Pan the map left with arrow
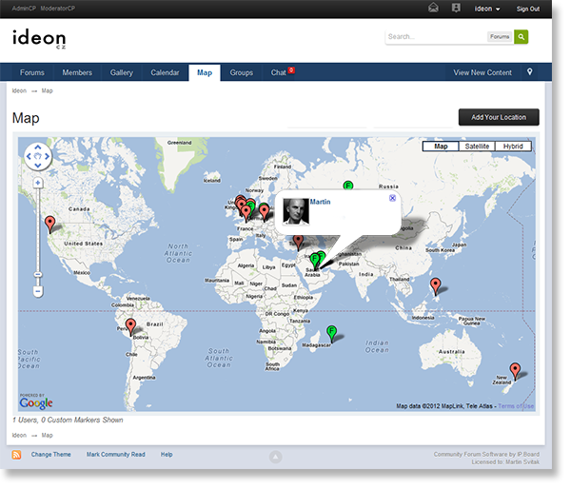571x490 pixels. point(29,157)
